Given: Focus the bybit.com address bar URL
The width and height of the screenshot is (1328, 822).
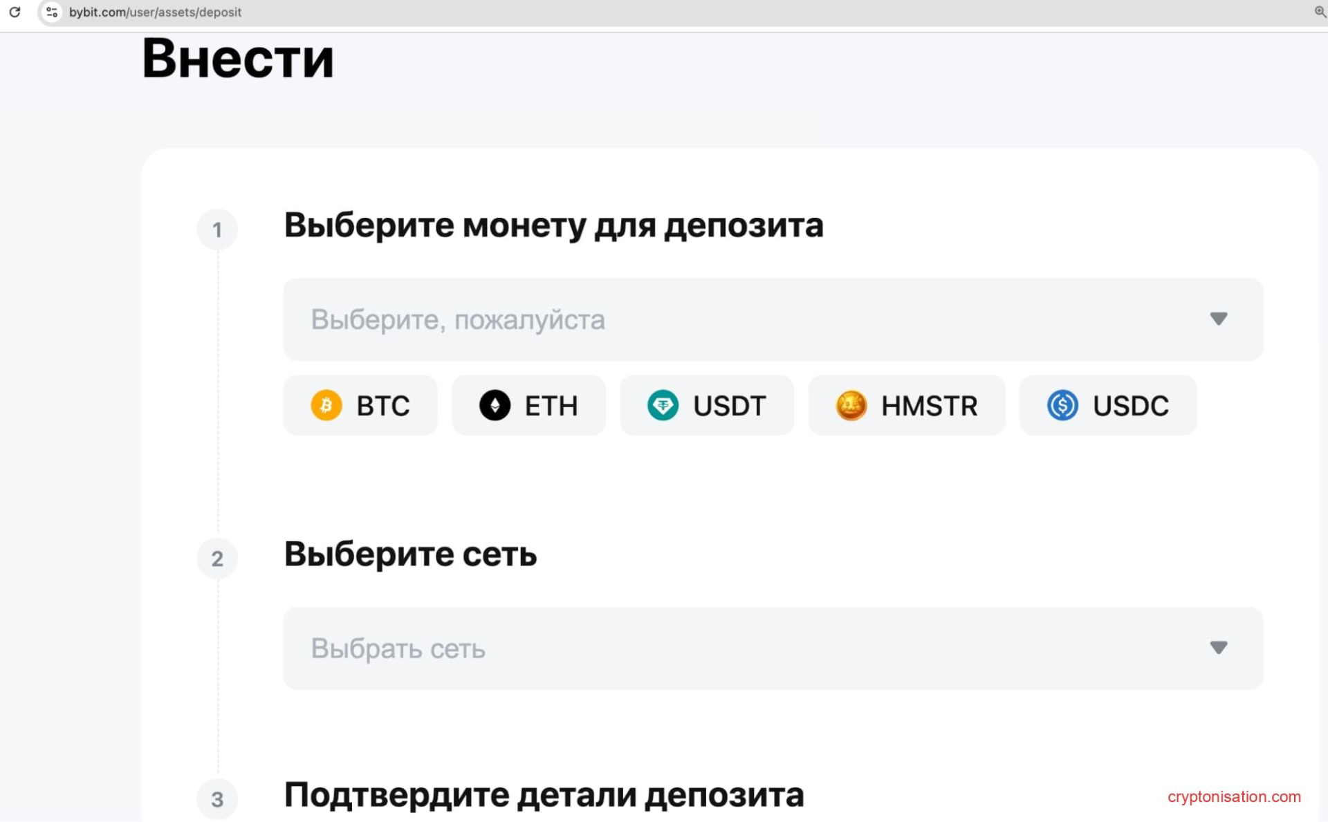Looking at the screenshot, I should tap(156, 12).
